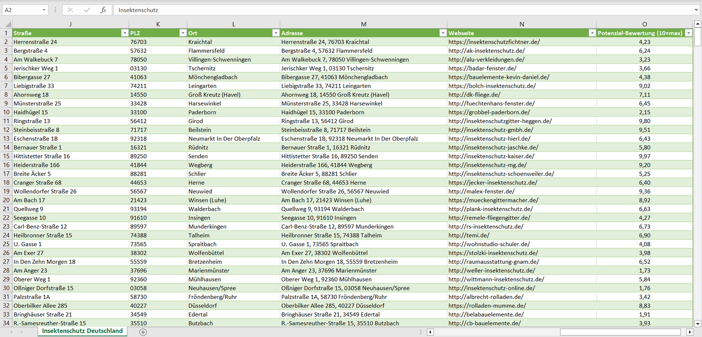Select column M header
Viewport: 702px width, 337px height.
pyautogui.click(x=363, y=24)
